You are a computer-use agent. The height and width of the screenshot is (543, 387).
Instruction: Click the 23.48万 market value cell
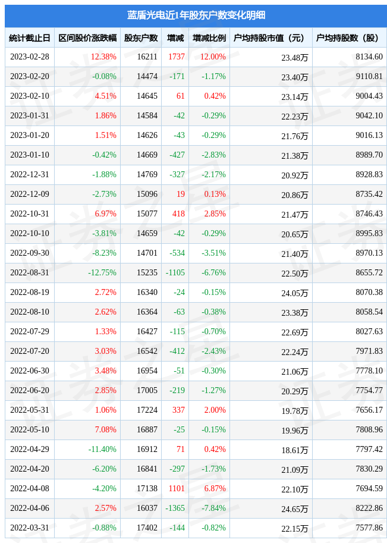click(x=295, y=58)
